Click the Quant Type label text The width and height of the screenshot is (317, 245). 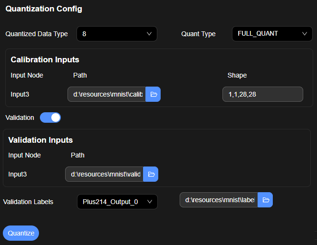click(x=198, y=34)
